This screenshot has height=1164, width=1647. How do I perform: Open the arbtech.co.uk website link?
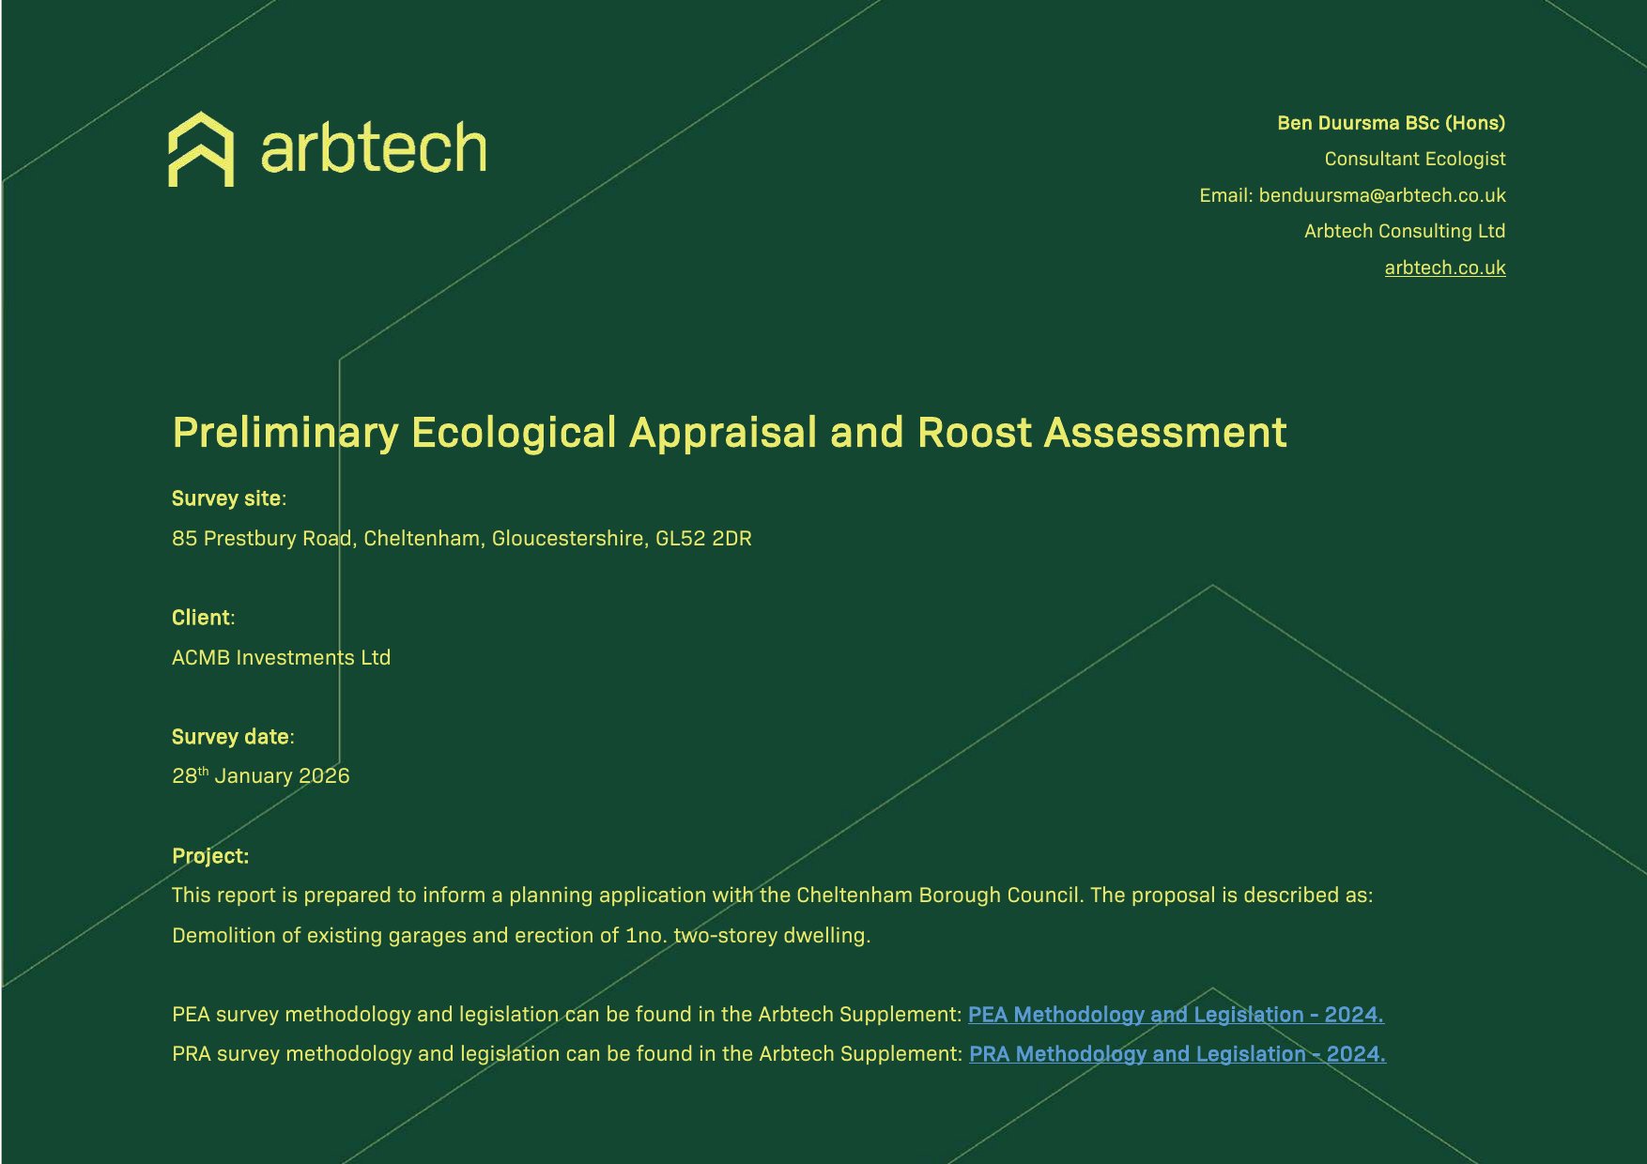(1444, 268)
